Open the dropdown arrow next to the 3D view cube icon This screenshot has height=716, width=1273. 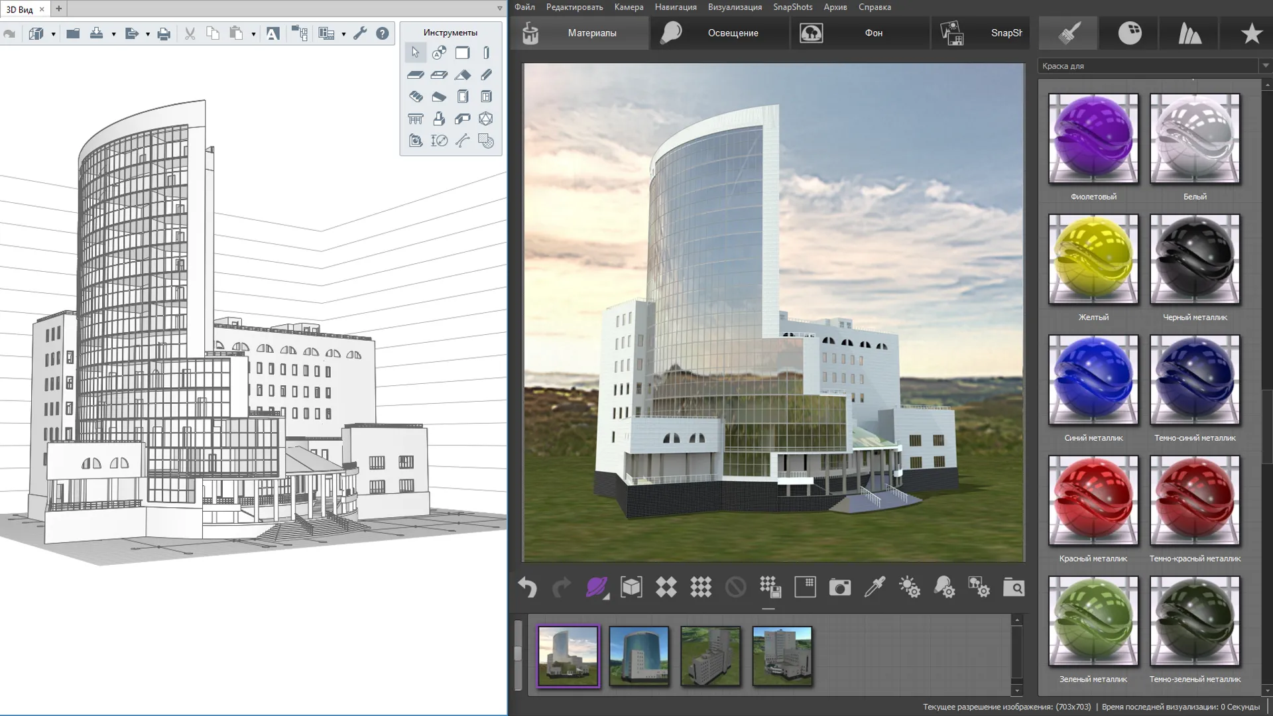tap(53, 34)
